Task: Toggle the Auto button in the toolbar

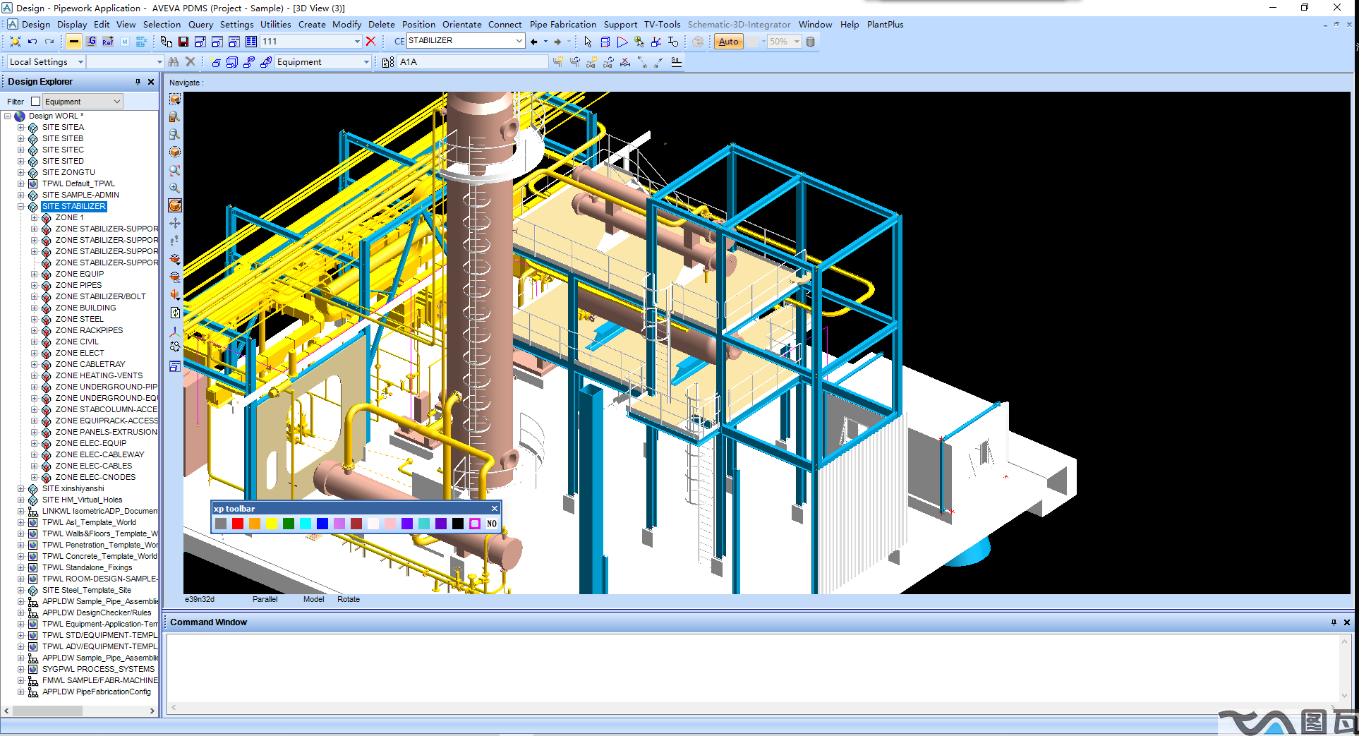Action: pos(728,42)
